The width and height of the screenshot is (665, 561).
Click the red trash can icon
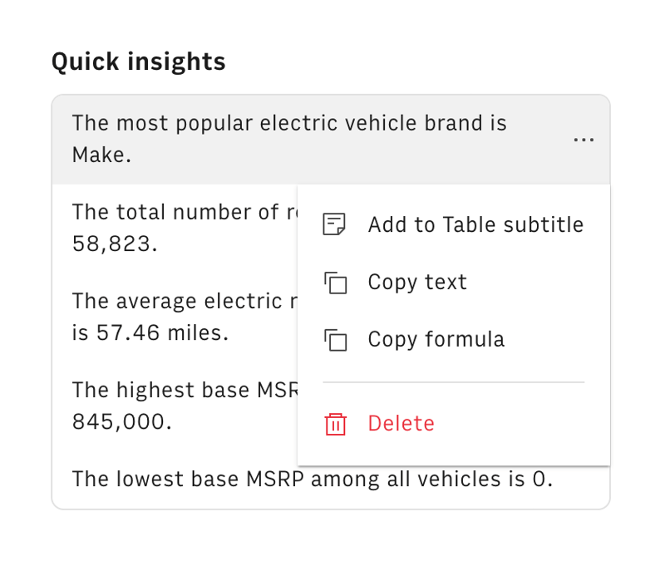tap(334, 424)
